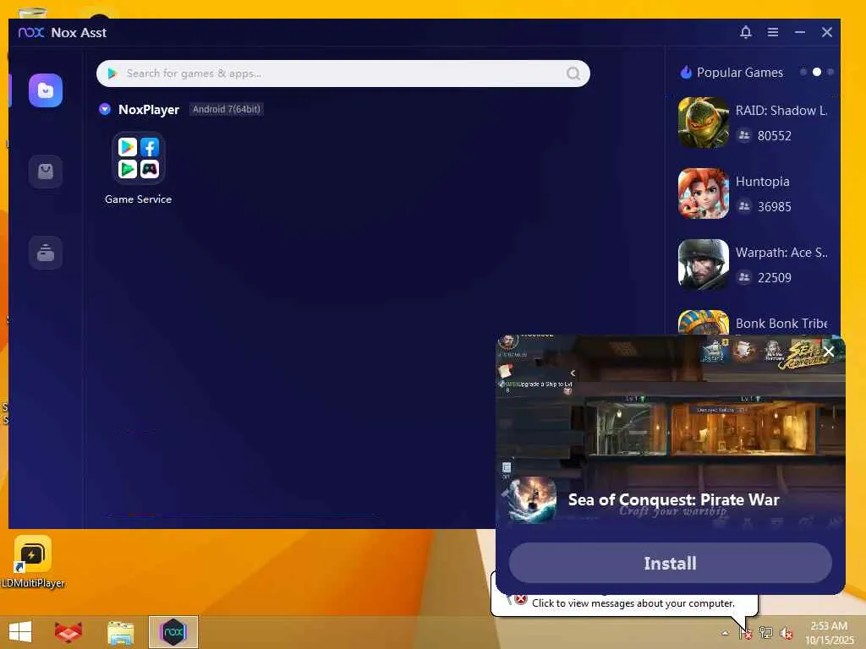Open the network tray icon
866x649 pixels.
(766, 632)
